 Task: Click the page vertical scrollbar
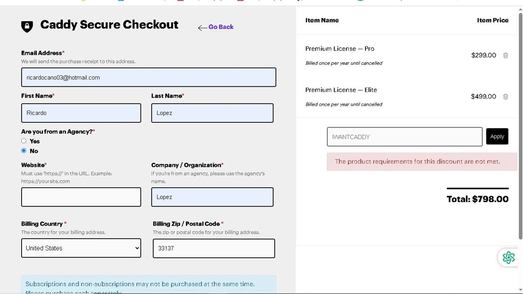click(x=520, y=126)
